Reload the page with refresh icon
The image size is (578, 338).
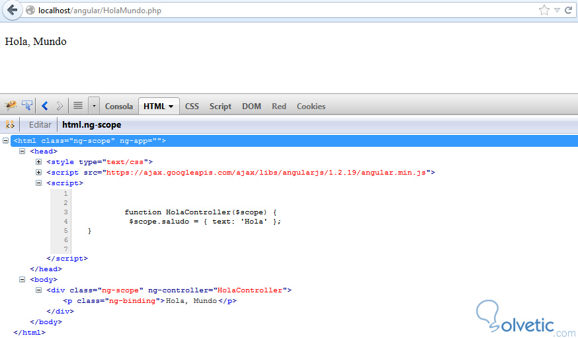click(x=569, y=11)
